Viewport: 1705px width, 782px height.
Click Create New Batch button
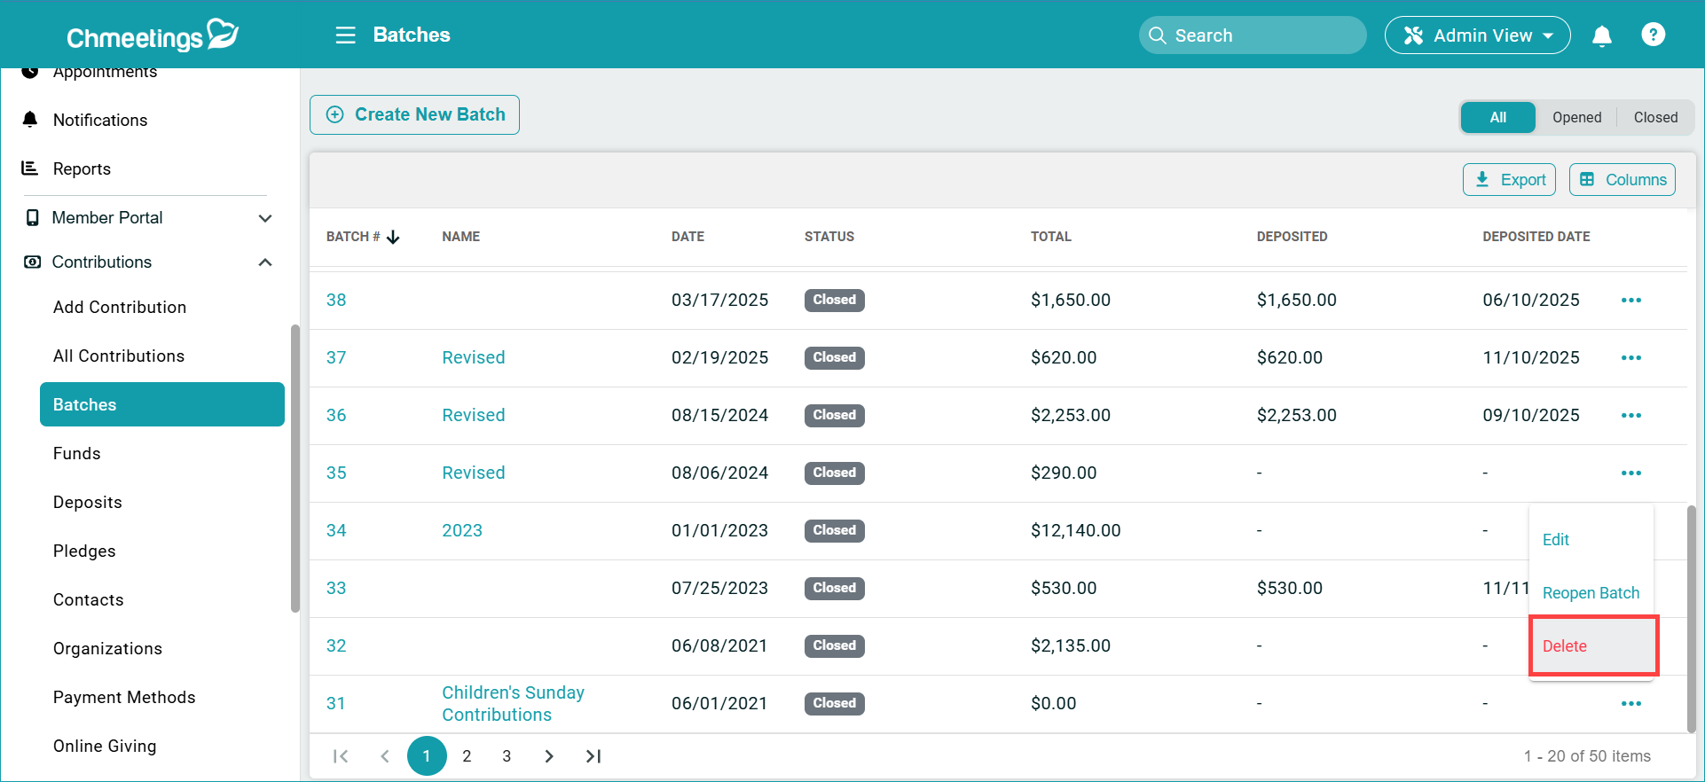[414, 115]
